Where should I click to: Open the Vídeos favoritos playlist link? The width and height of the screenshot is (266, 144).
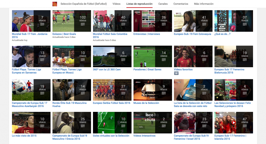(183, 69)
